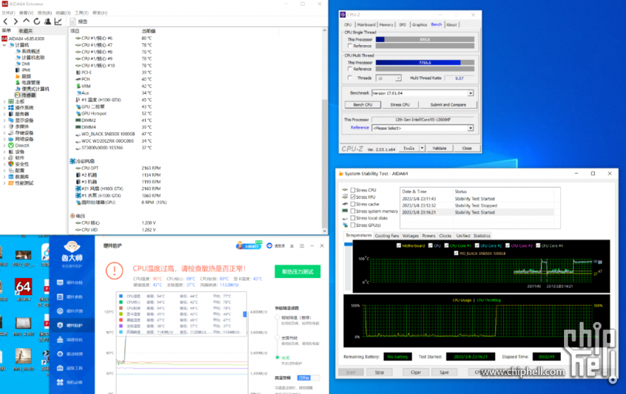
Task: Click the download icon in 鲁大师 title bar
Action: tap(292, 246)
